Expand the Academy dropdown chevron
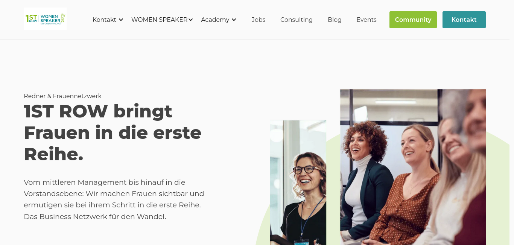 pyautogui.click(x=234, y=20)
